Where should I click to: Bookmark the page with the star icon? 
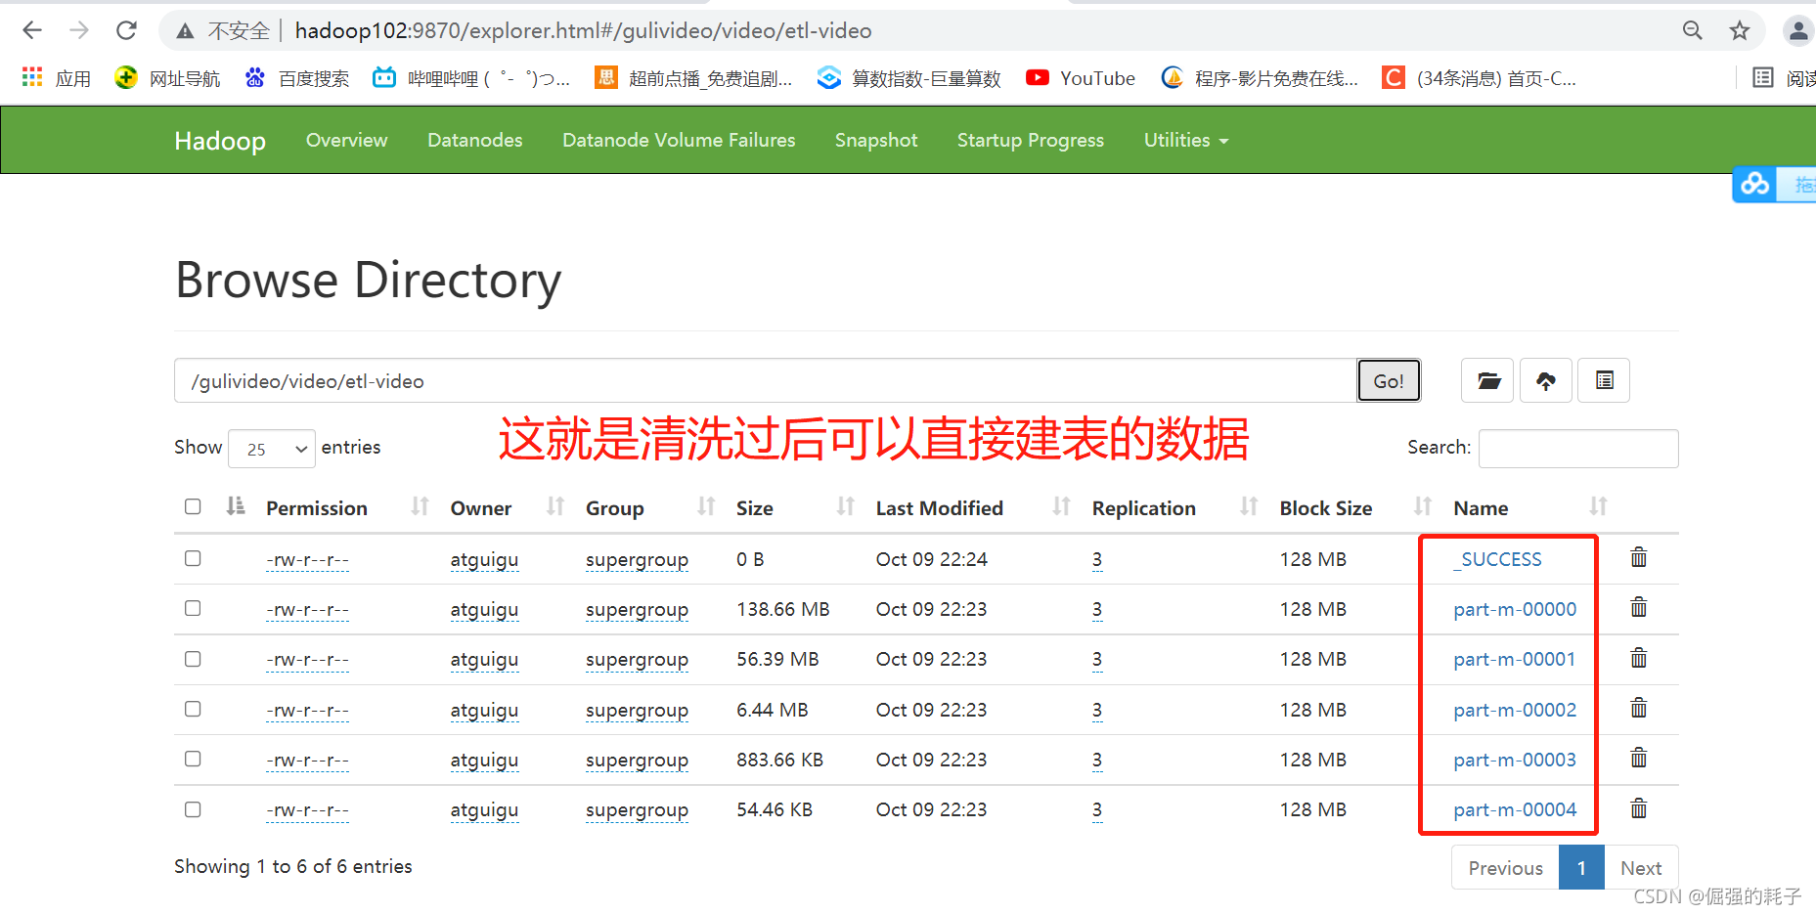pyautogui.click(x=1740, y=30)
